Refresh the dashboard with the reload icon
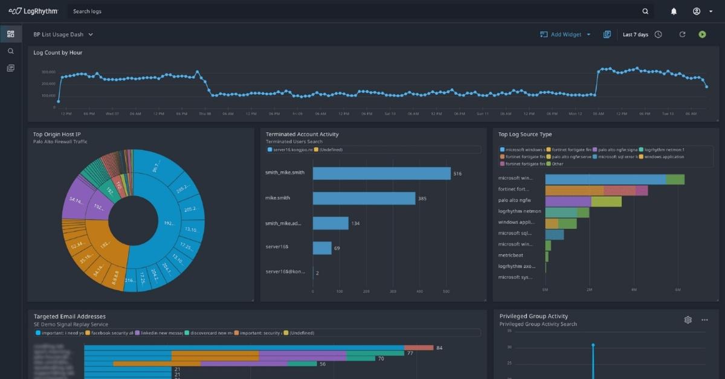The width and height of the screenshot is (725, 379). click(x=683, y=34)
